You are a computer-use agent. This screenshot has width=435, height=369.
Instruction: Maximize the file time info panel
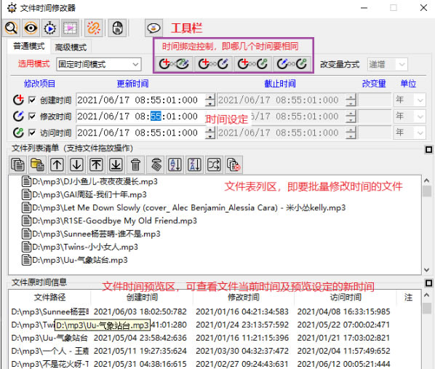[428, 283]
